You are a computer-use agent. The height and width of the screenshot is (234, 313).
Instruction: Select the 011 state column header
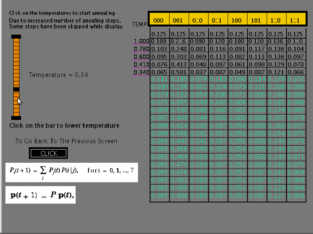click(x=218, y=19)
